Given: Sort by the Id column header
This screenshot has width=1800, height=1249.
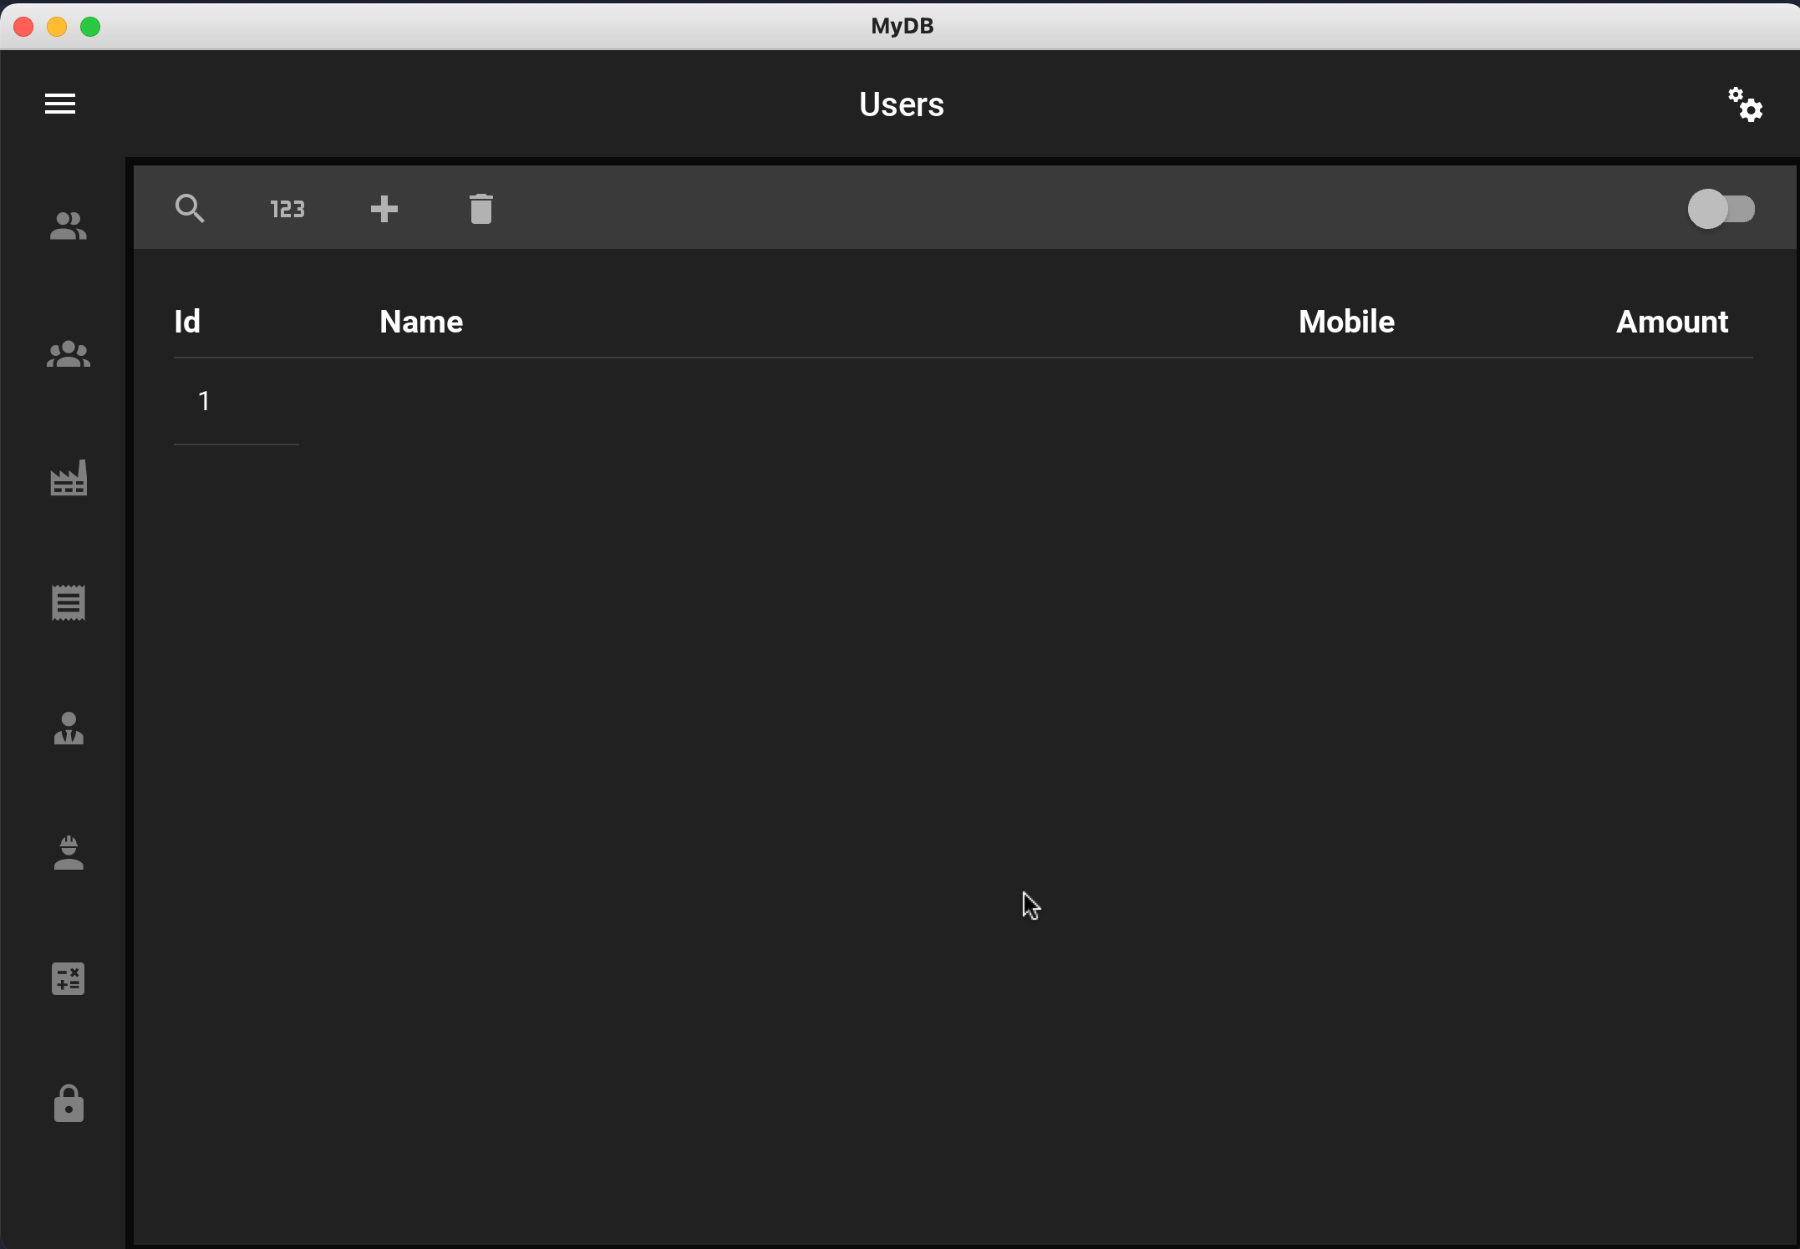Looking at the screenshot, I should [x=187, y=322].
